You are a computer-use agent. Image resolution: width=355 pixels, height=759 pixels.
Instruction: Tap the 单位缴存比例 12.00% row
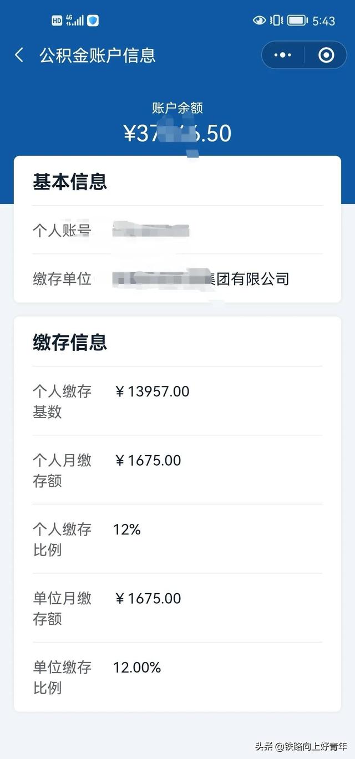point(177,677)
